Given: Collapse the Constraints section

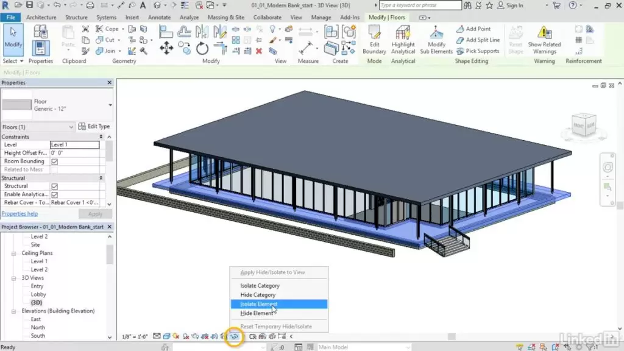Looking at the screenshot, I should pos(101,137).
